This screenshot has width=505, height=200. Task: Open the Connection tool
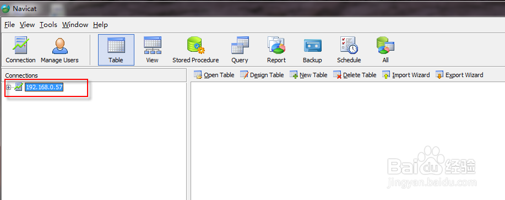[x=20, y=50]
